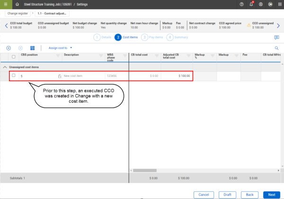
Task: Switch to the Details step
Action: tap(102, 37)
